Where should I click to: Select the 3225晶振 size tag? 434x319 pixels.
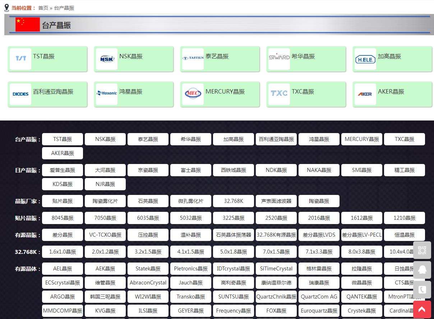coord(234,218)
